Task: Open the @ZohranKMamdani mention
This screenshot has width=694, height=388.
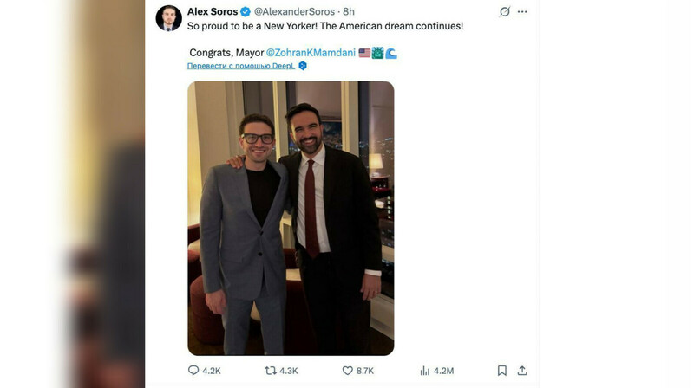Action: pos(310,53)
